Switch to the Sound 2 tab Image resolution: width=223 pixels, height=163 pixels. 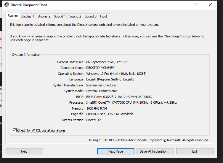75,16
